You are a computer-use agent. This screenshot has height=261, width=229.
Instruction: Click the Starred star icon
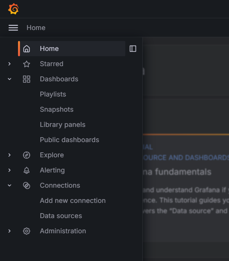27,64
